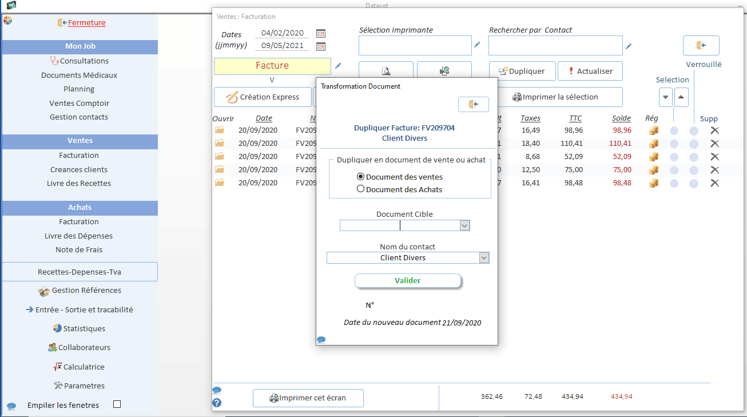Click the print preview magnifier button
The width and height of the screenshot is (747, 417).
click(386, 70)
